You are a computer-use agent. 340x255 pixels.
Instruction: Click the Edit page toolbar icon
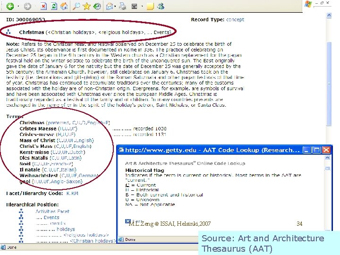[x=135, y=6]
